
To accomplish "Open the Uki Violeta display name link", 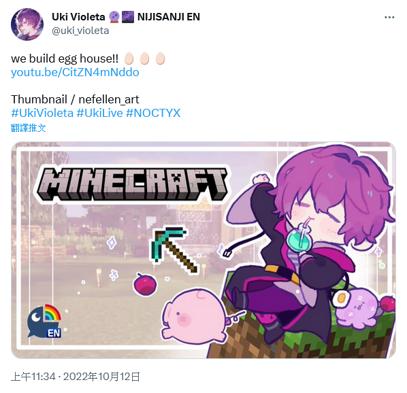I will 78,17.
